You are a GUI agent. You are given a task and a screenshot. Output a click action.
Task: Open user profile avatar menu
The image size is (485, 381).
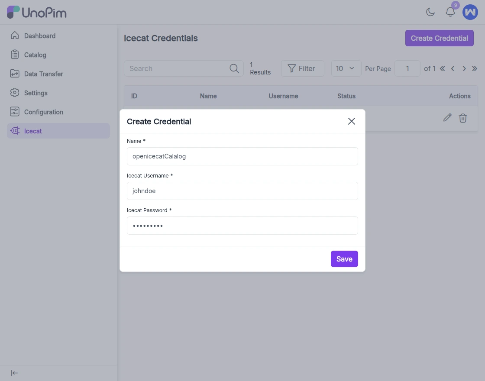click(470, 12)
